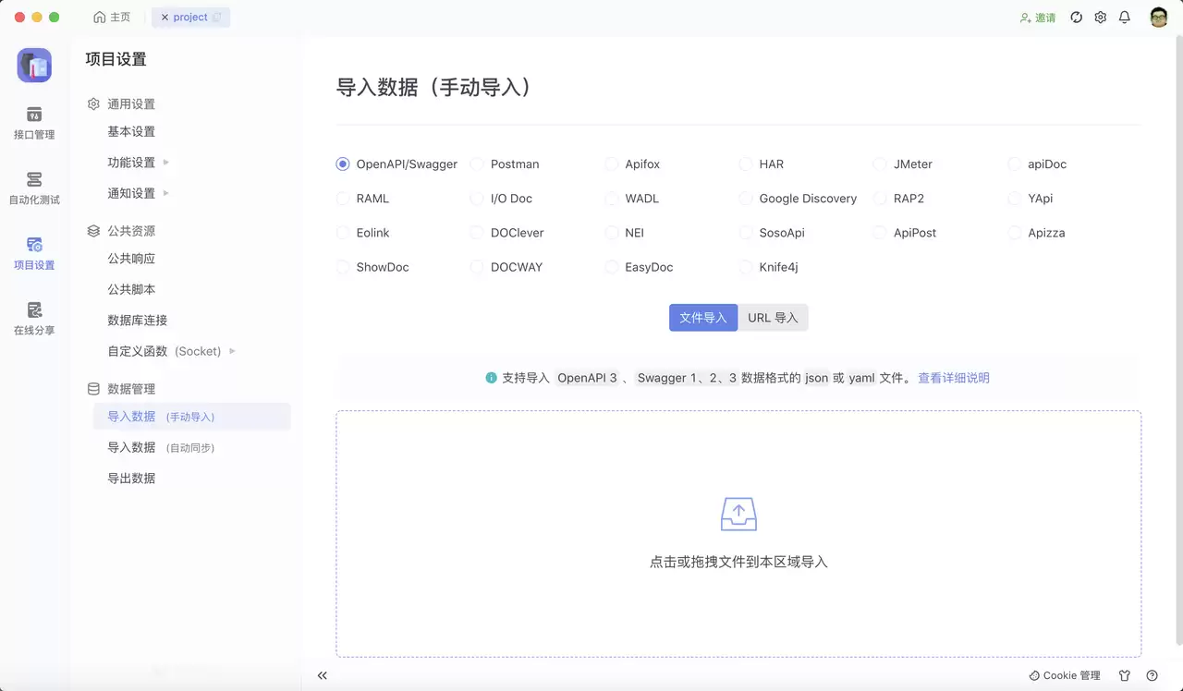
Task: Open notifications bell icon
Action: [x=1124, y=18]
